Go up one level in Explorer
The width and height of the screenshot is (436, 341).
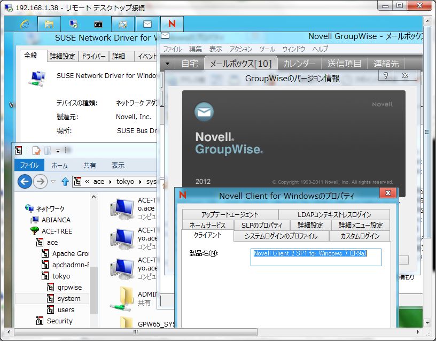(65, 182)
